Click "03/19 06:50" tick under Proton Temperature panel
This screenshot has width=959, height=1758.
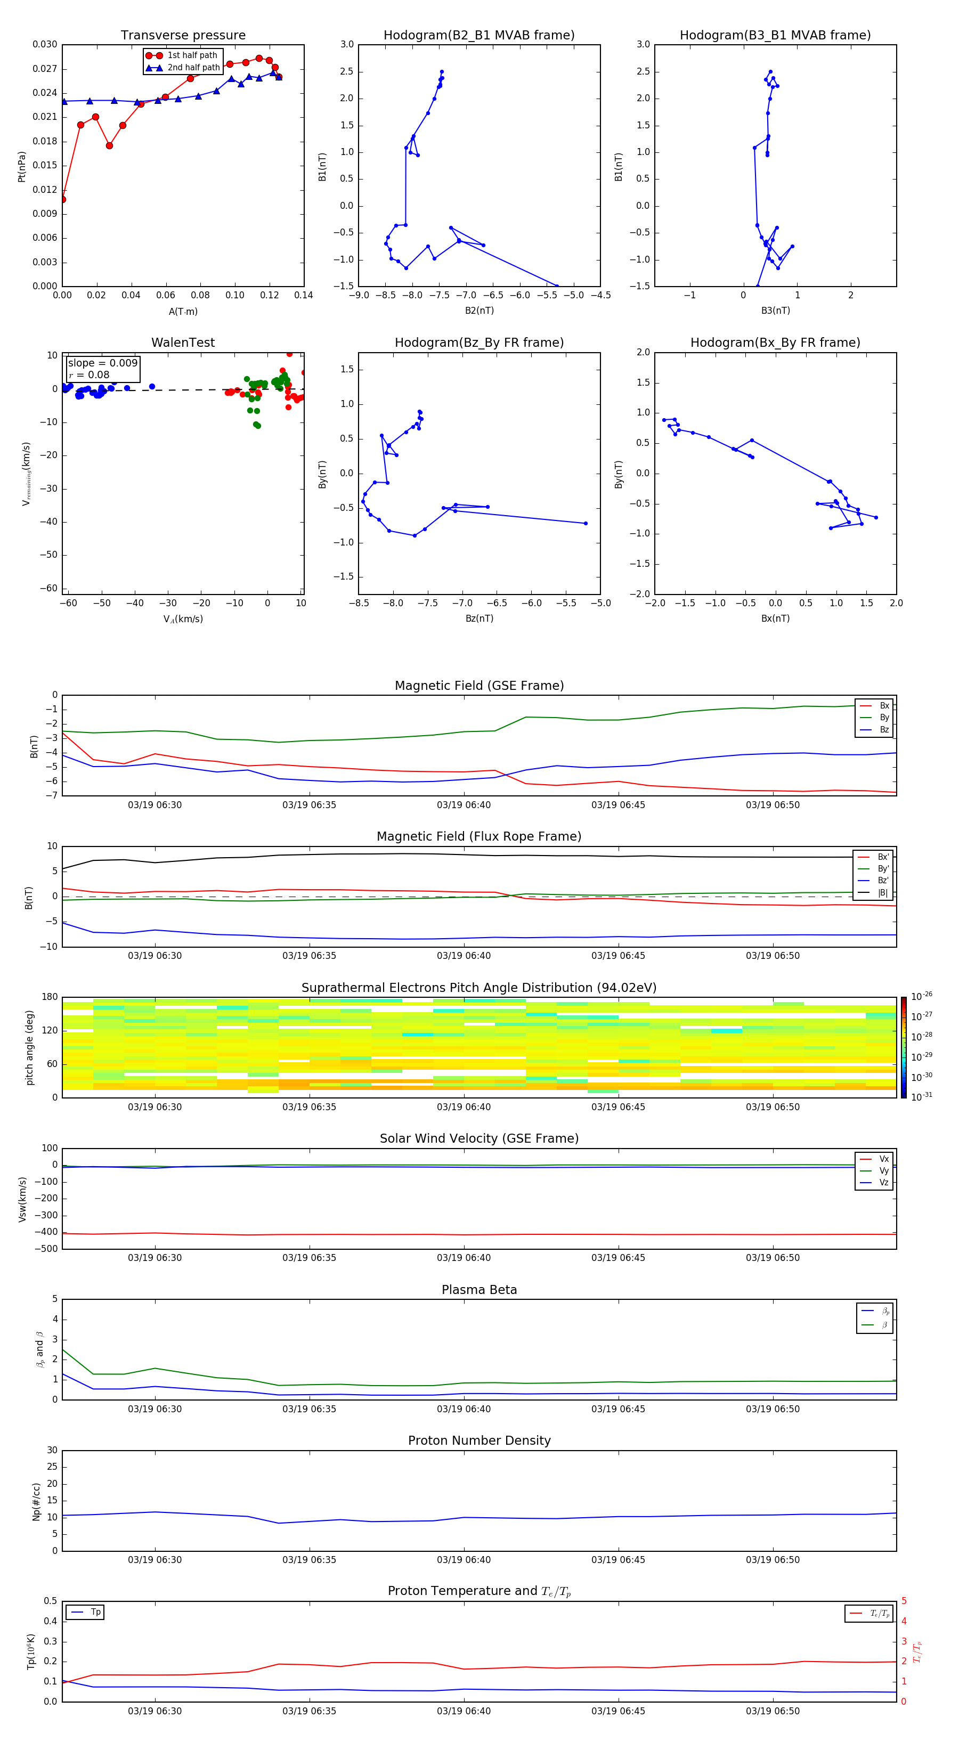tap(773, 1712)
